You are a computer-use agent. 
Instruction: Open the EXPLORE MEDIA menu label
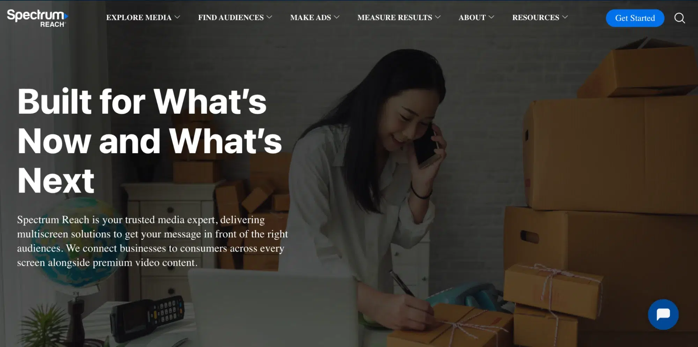[x=139, y=17]
